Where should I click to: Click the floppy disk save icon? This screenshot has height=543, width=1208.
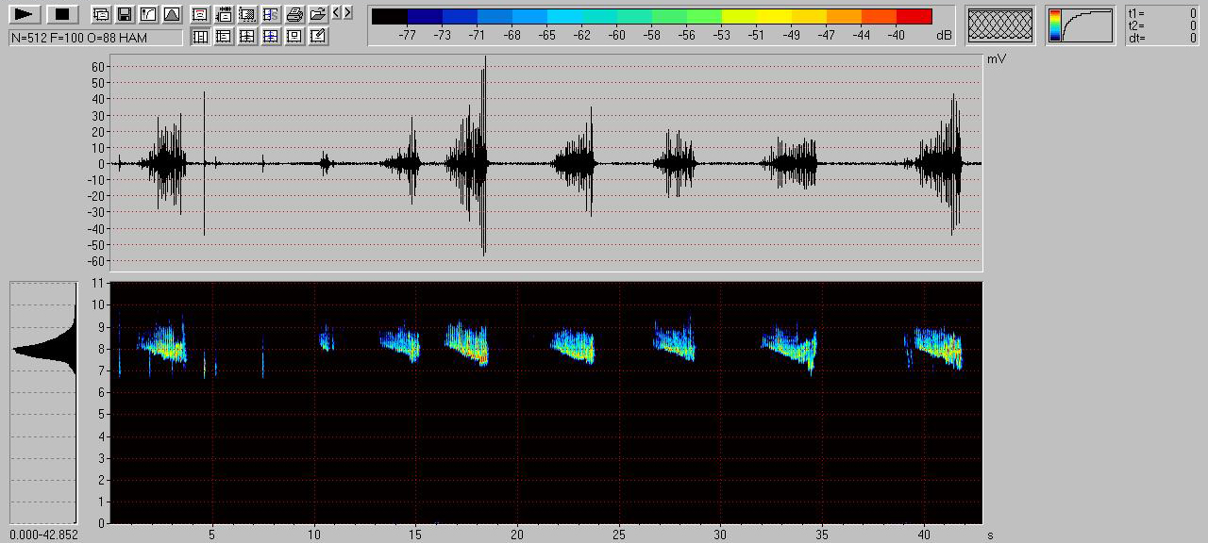click(124, 14)
